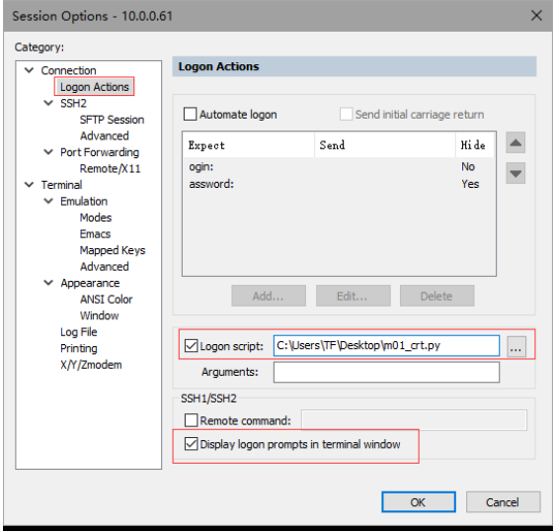
Task: Click the Arguments input field
Action: (x=386, y=372)
